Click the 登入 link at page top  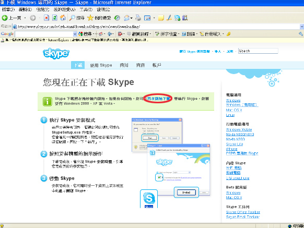point(218,51)
